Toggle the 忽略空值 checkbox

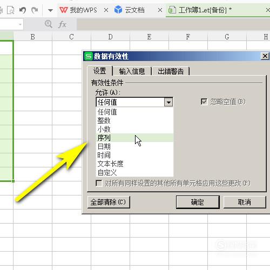click(204, 102)
